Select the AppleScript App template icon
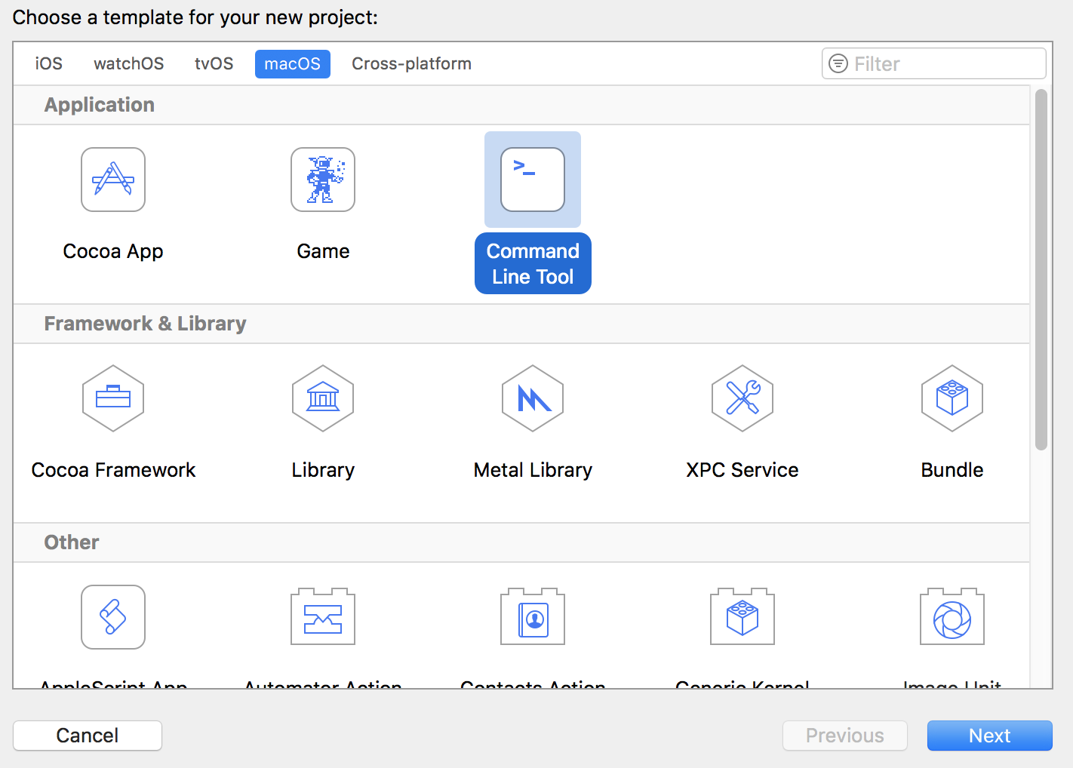This screenshot has width=1073, height=768. pos(113,617)
